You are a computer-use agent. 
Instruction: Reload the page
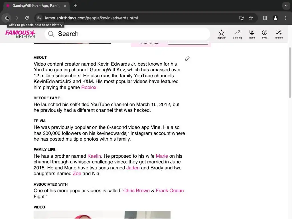[x=27, y=18]
